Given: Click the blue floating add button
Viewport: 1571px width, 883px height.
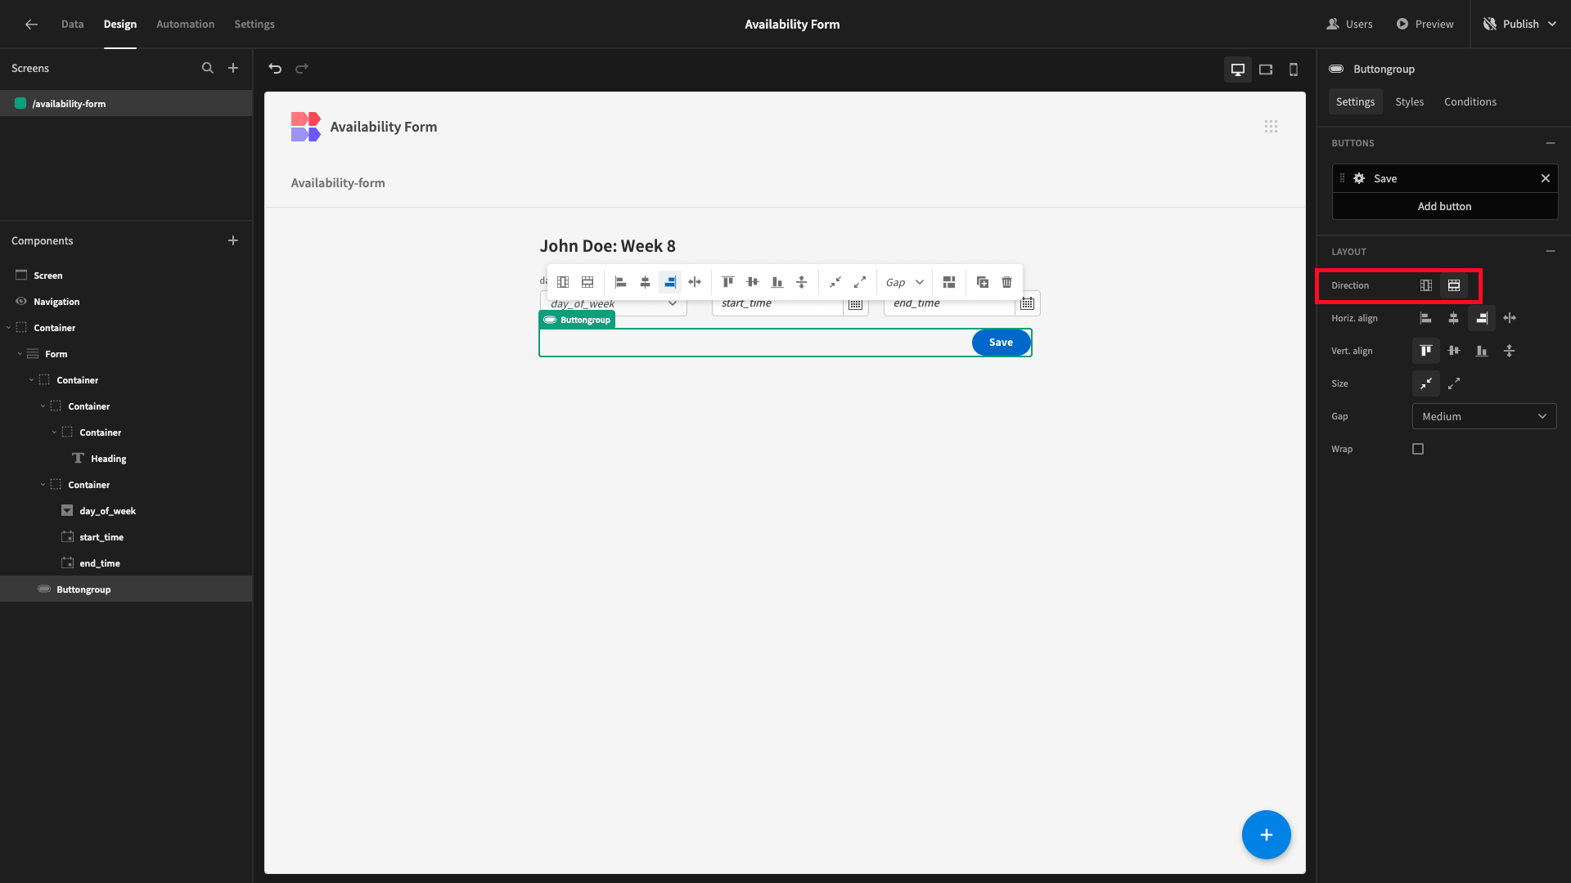Looking at the screenshot, I should coord(1266,835).
